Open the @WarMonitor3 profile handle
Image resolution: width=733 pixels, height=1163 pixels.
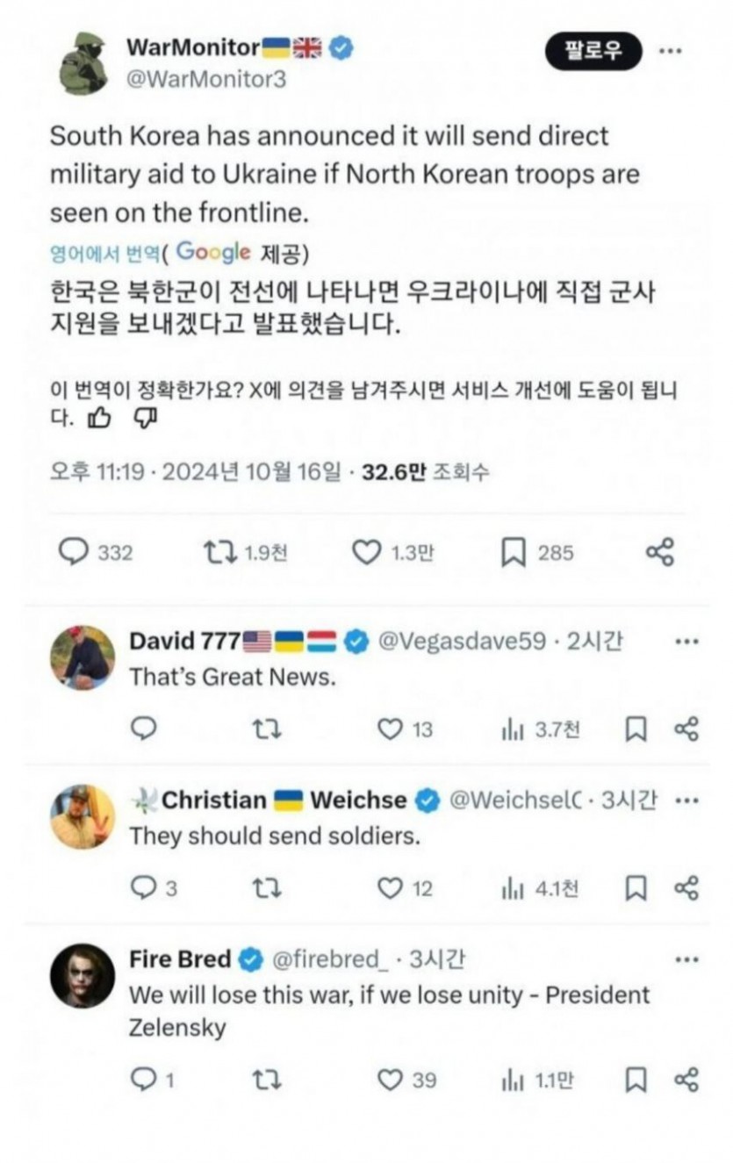[x=206, y=79]
